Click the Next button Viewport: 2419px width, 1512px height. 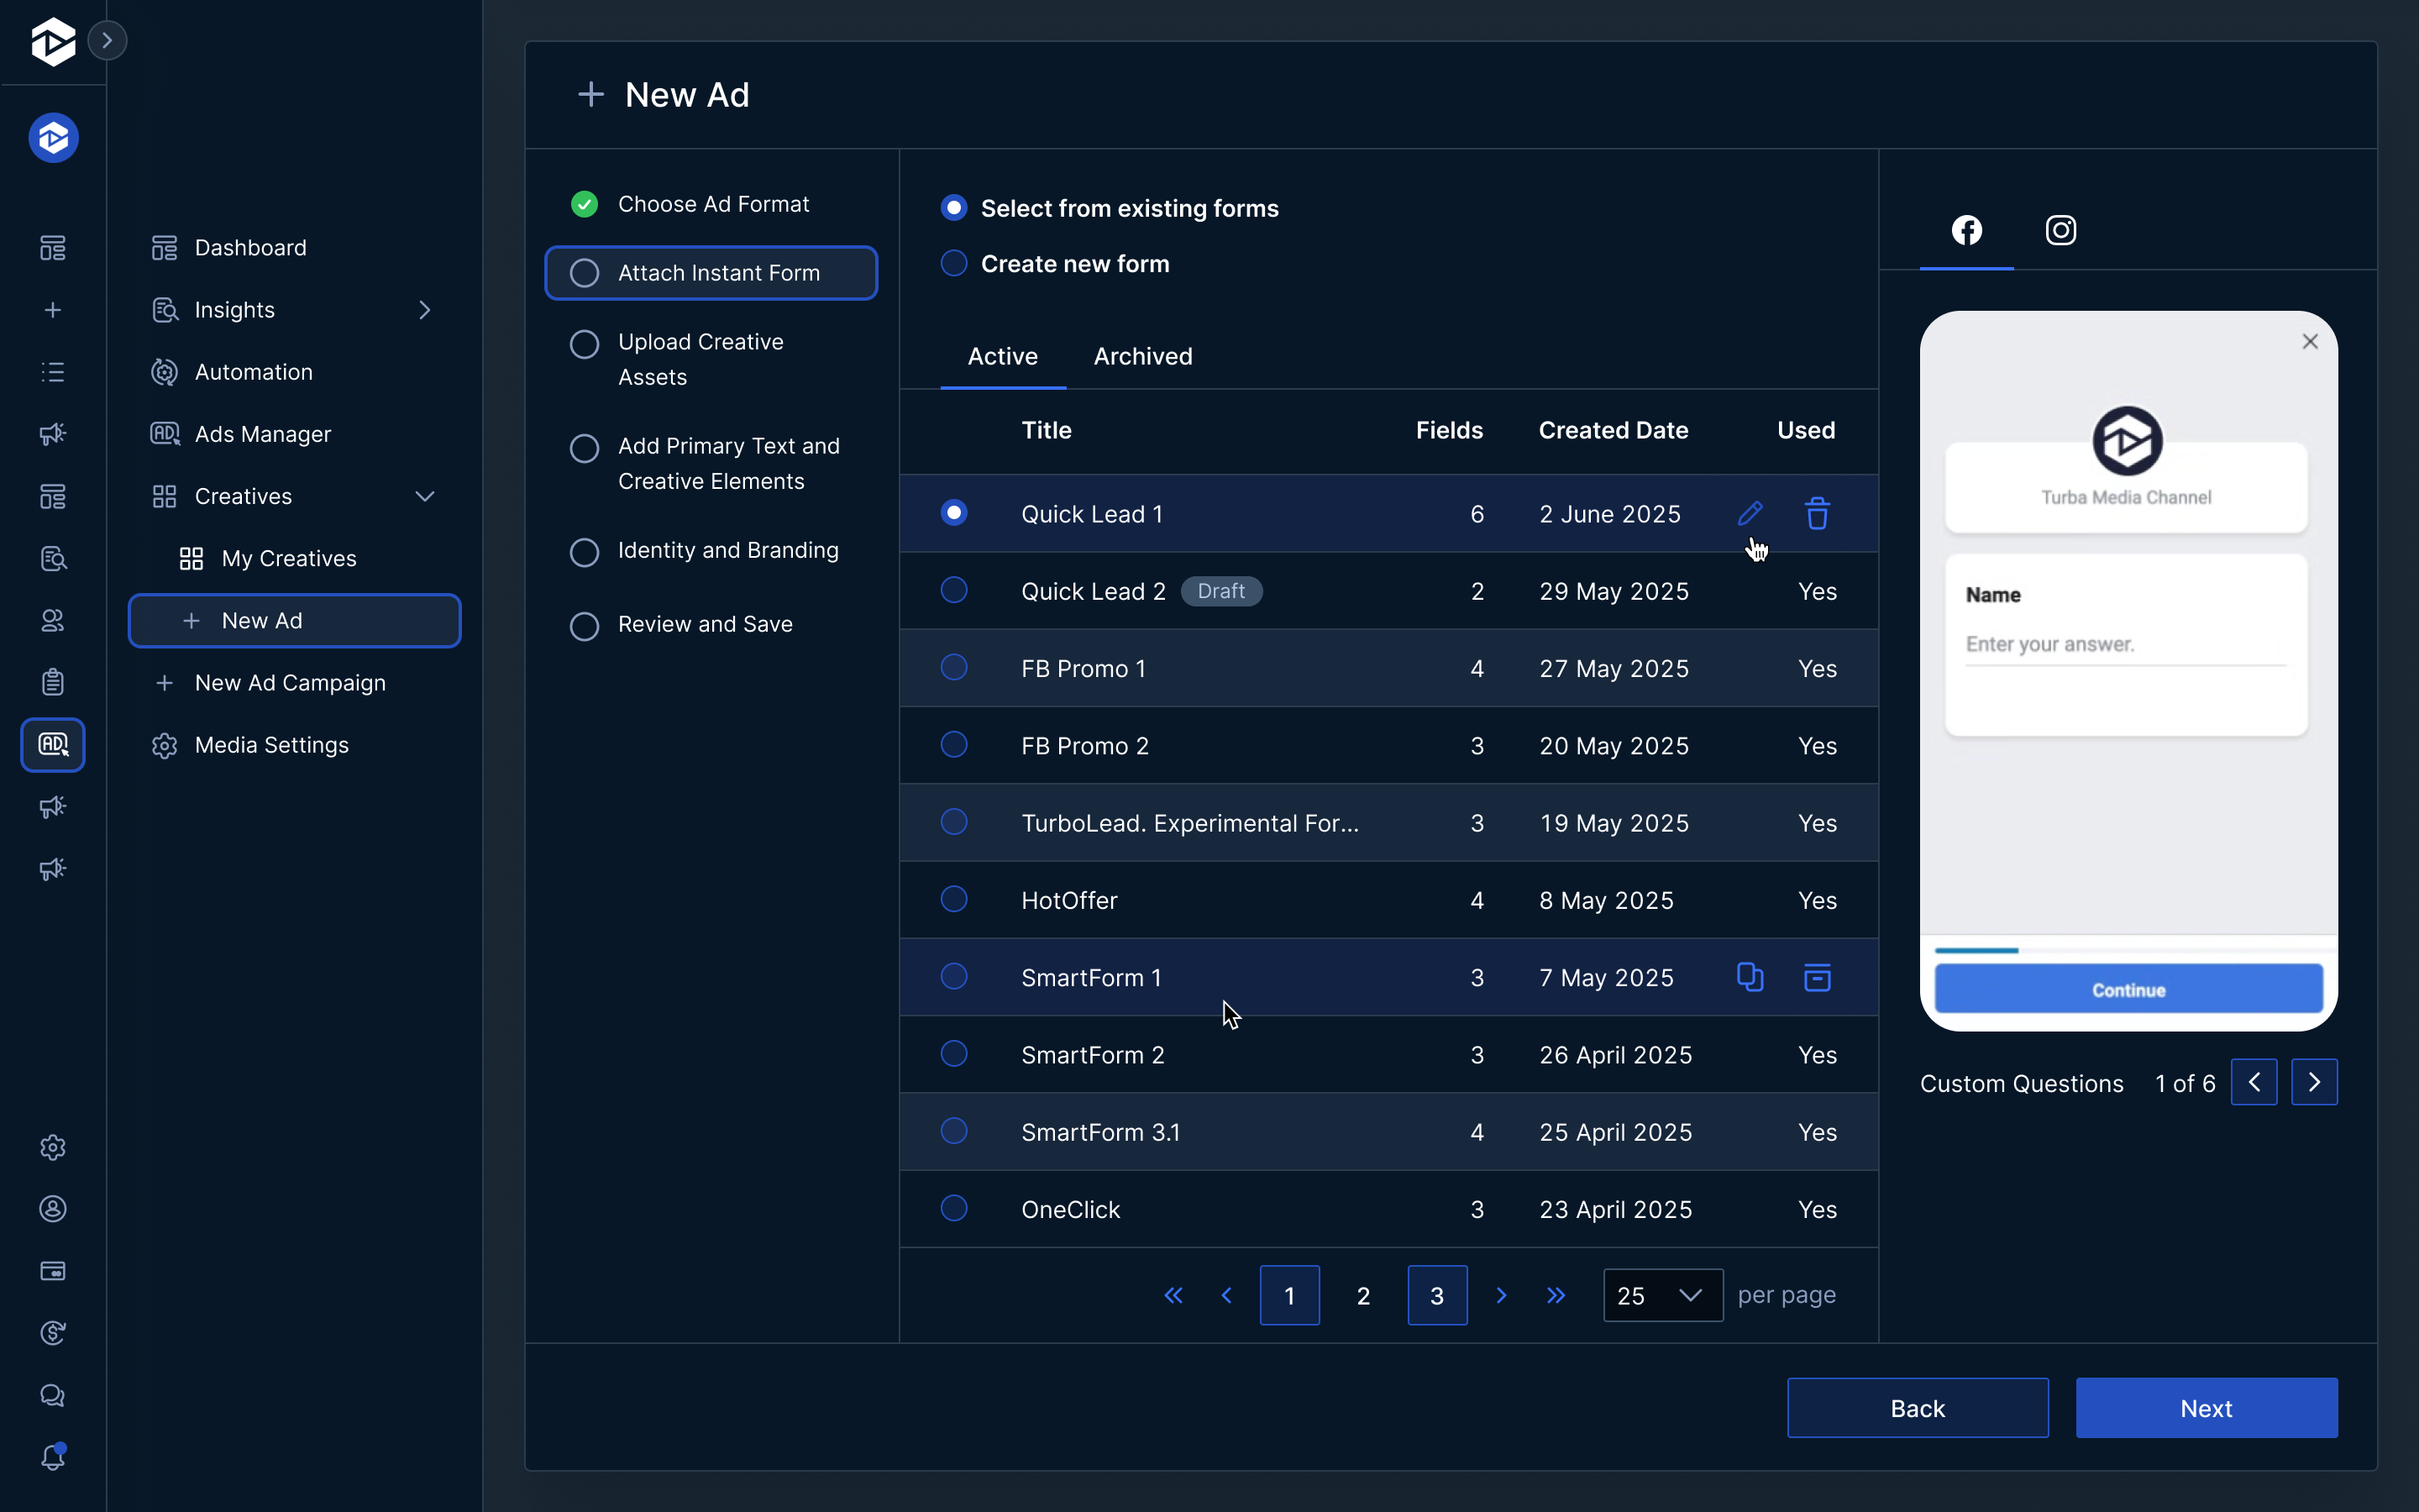pos(2206,1407)
